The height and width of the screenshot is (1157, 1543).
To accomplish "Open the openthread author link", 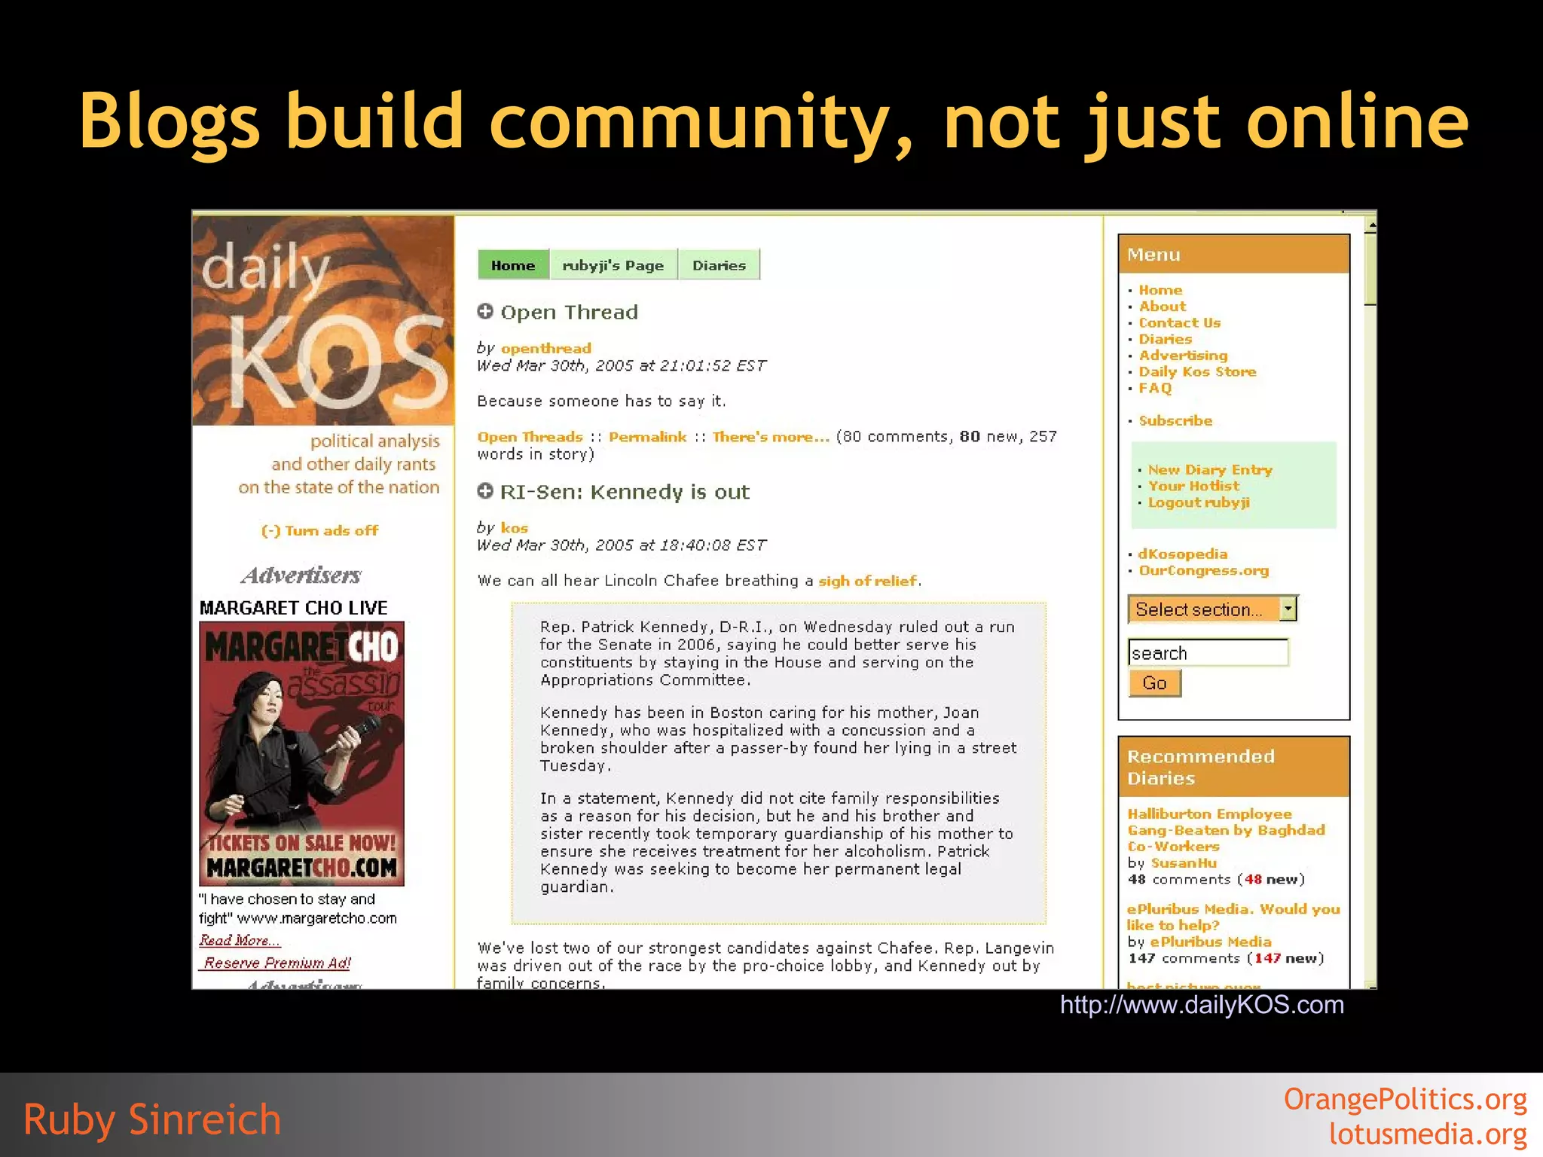I will tap(545, 348).
